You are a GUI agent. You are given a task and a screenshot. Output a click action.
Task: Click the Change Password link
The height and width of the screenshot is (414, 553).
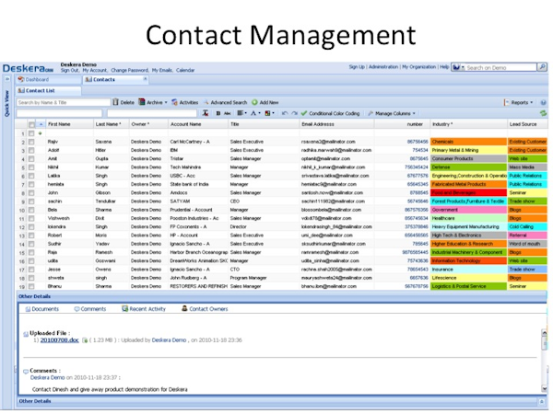click(130, 70)
